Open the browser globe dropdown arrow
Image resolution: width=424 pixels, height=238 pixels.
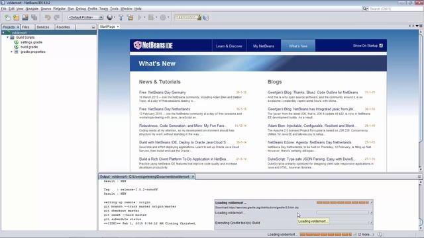(x=115, y=18)
